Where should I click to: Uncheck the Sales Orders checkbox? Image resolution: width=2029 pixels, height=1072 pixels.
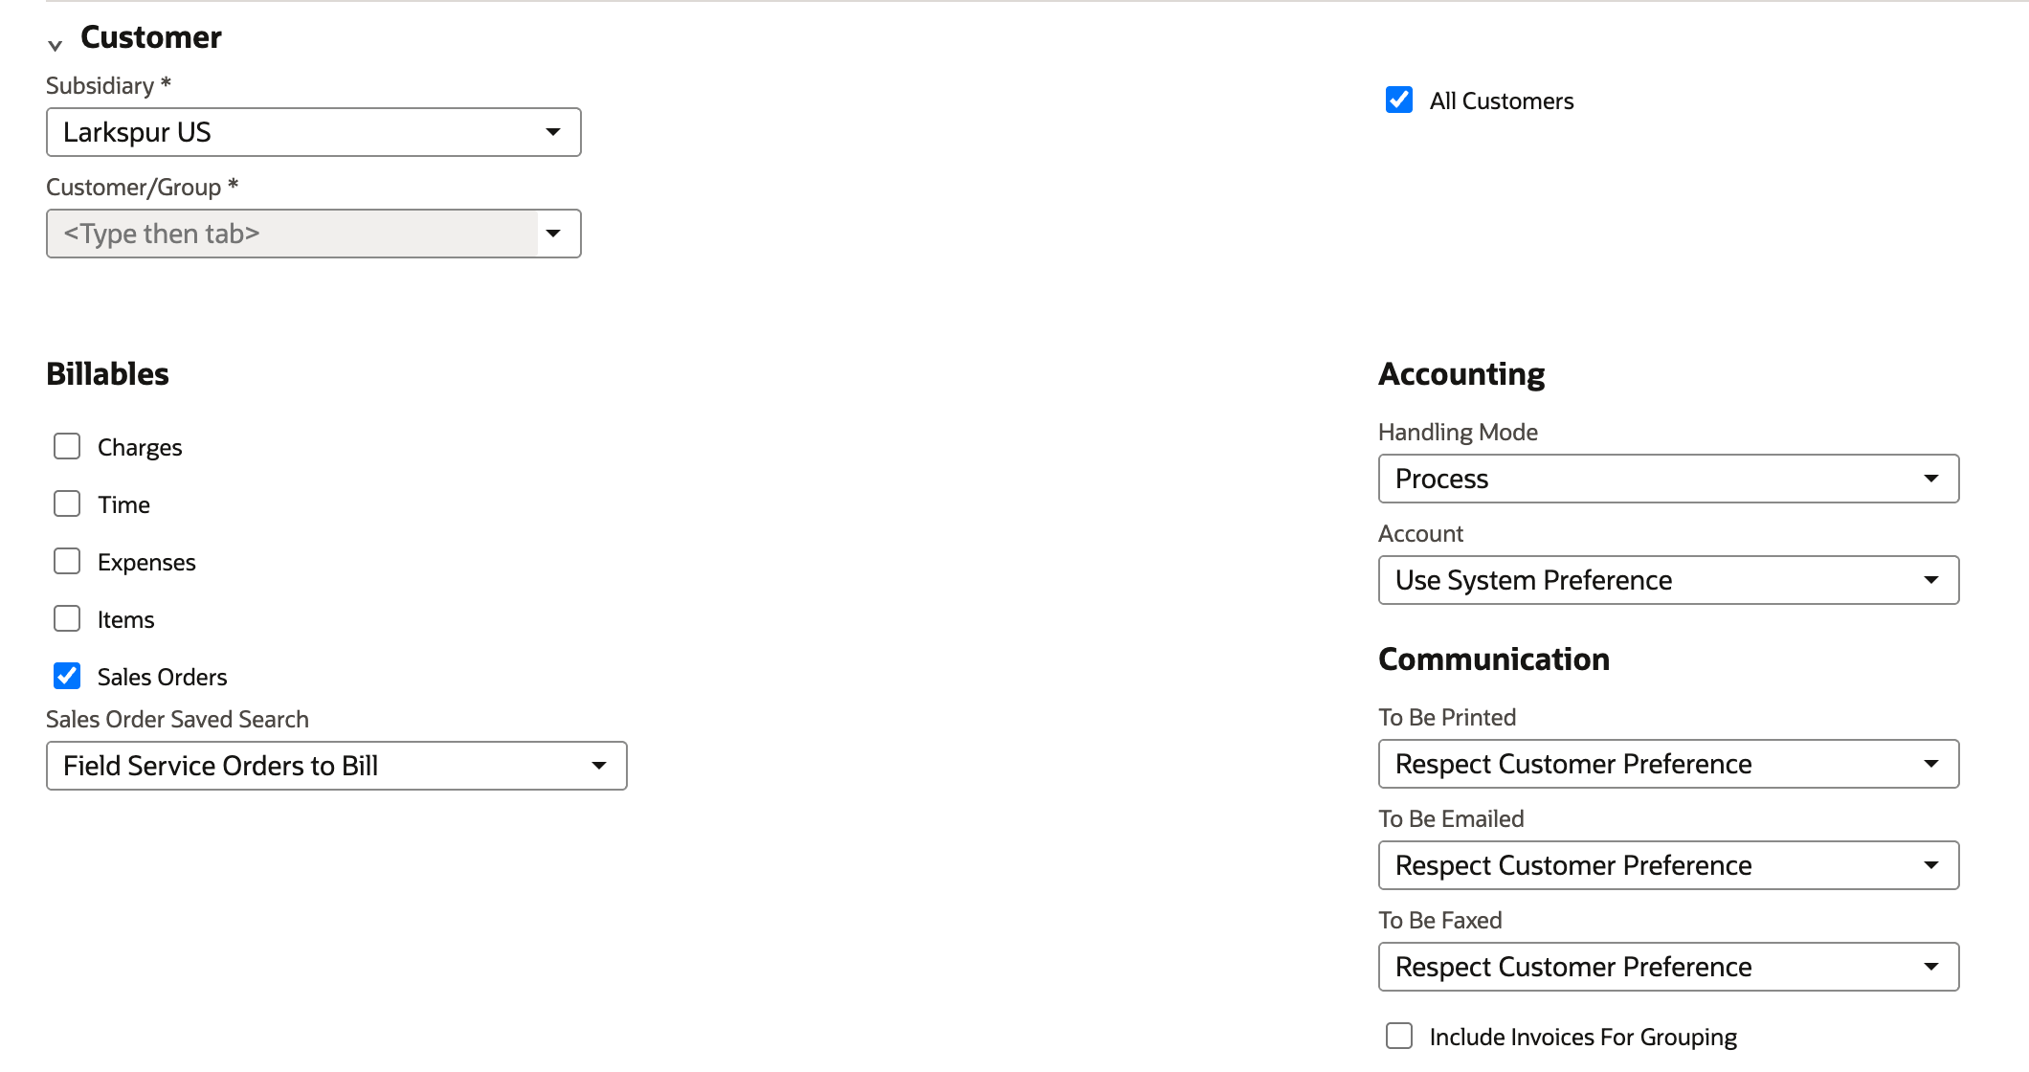(67, 676)
